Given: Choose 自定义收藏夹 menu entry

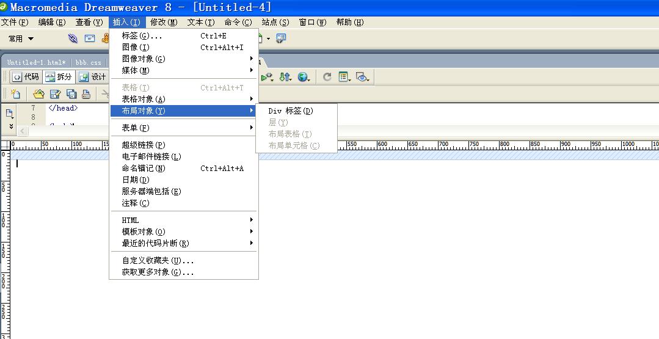Looking at the screenshot, I should 184,260.
